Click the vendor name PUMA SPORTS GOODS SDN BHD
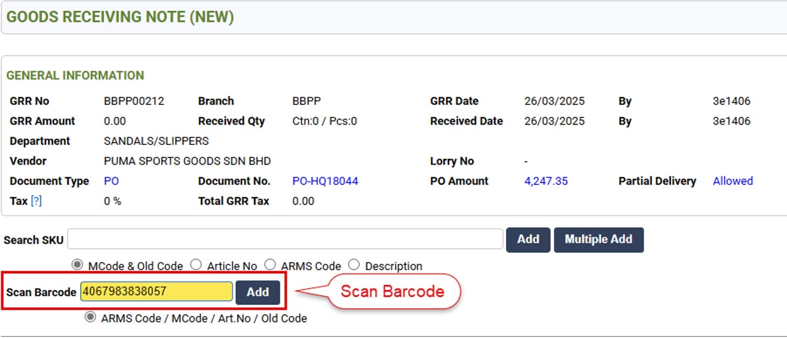 pyautogui.click(x=187, y=161)
